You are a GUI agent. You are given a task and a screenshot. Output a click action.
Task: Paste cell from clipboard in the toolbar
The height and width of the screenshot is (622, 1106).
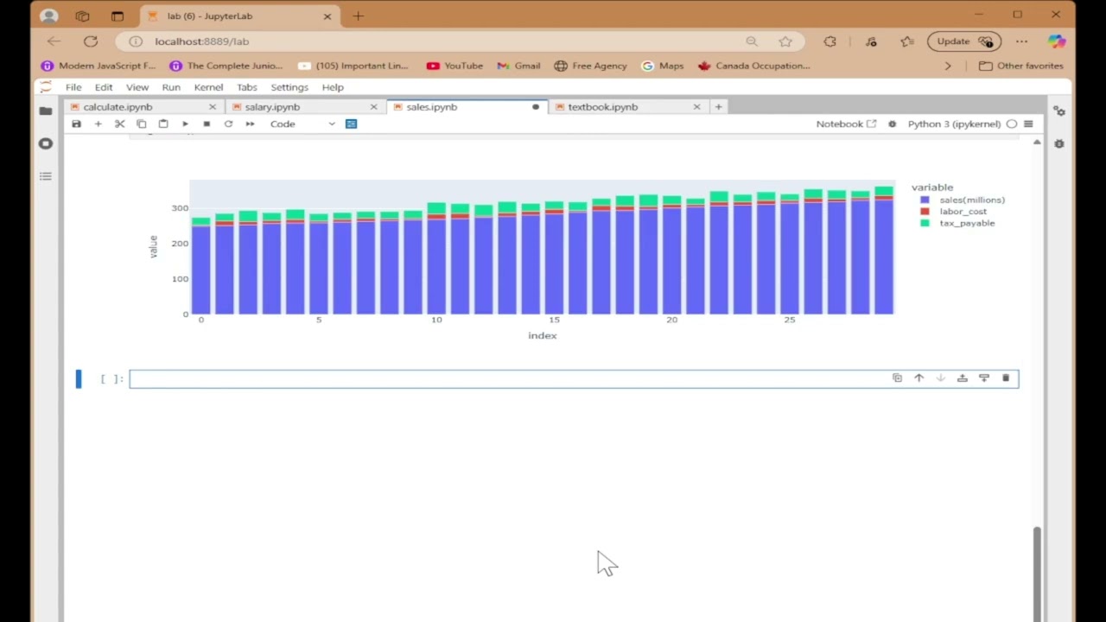click(x=162, y=124)
